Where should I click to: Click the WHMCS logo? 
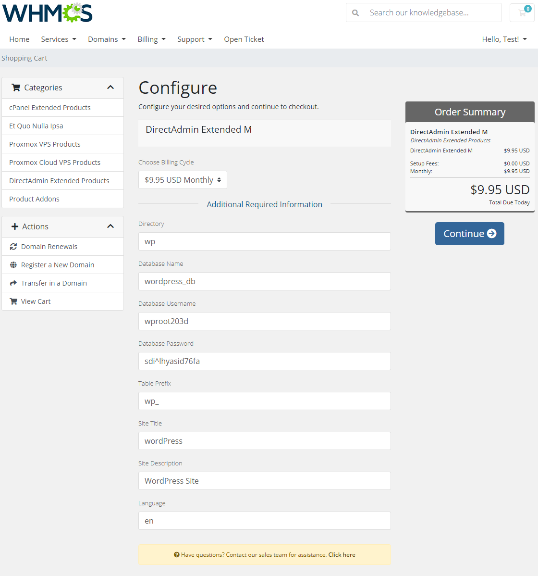tap(47, 13)
